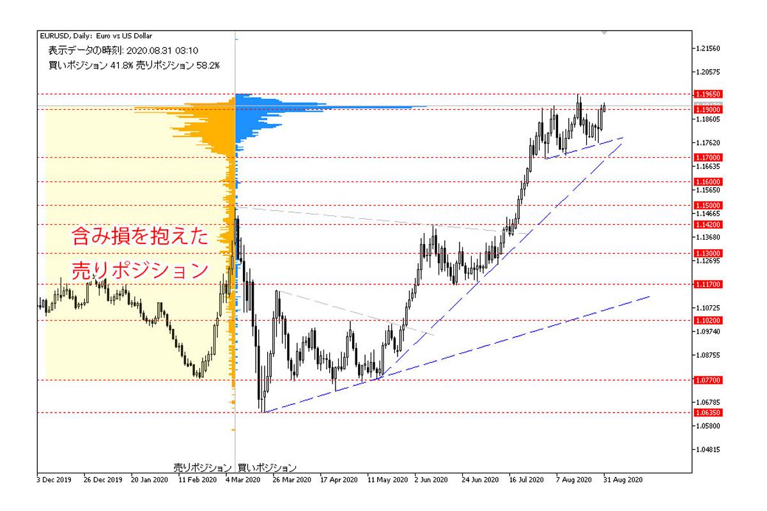Image resolution: width=767 pixels, height=511 pixels.
Task: Click the 1.19000 red price label
Action: coord(708,110)
